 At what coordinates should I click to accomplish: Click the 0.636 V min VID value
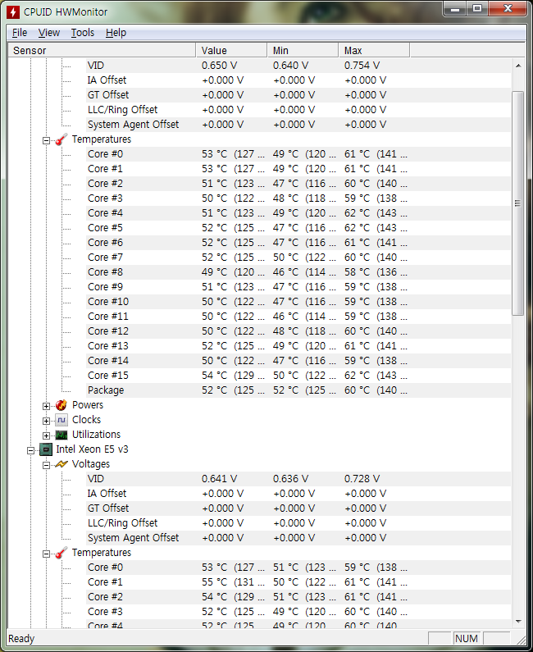(x=290, y=479)
